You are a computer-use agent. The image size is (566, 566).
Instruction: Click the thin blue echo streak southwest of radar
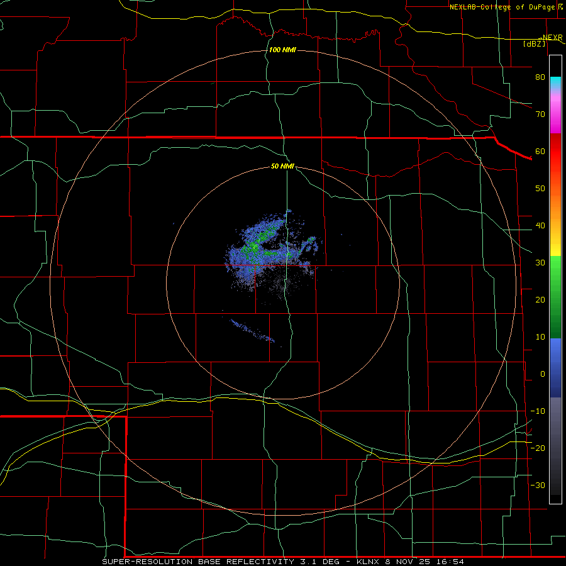(252, 331)
